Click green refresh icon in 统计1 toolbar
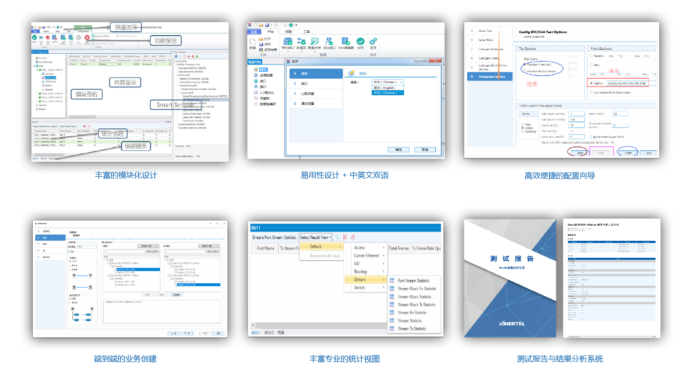The width and height of the screenshot is (696, 379). pyautogui.click(x=337, y=237)
